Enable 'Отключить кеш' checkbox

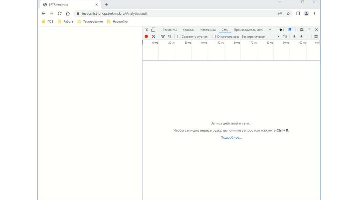[x=214, y=37]
